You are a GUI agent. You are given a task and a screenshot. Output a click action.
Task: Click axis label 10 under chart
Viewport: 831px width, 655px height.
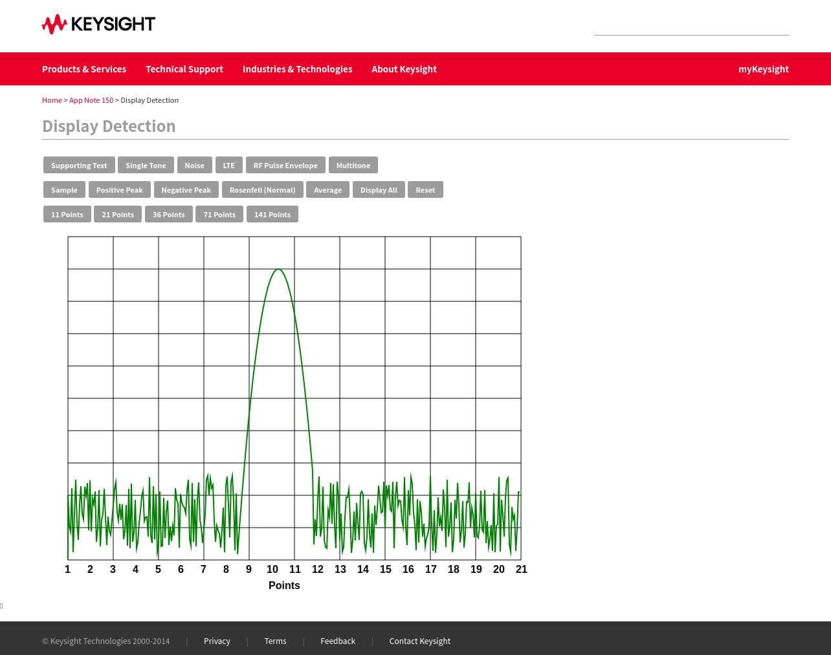point(272,570)
